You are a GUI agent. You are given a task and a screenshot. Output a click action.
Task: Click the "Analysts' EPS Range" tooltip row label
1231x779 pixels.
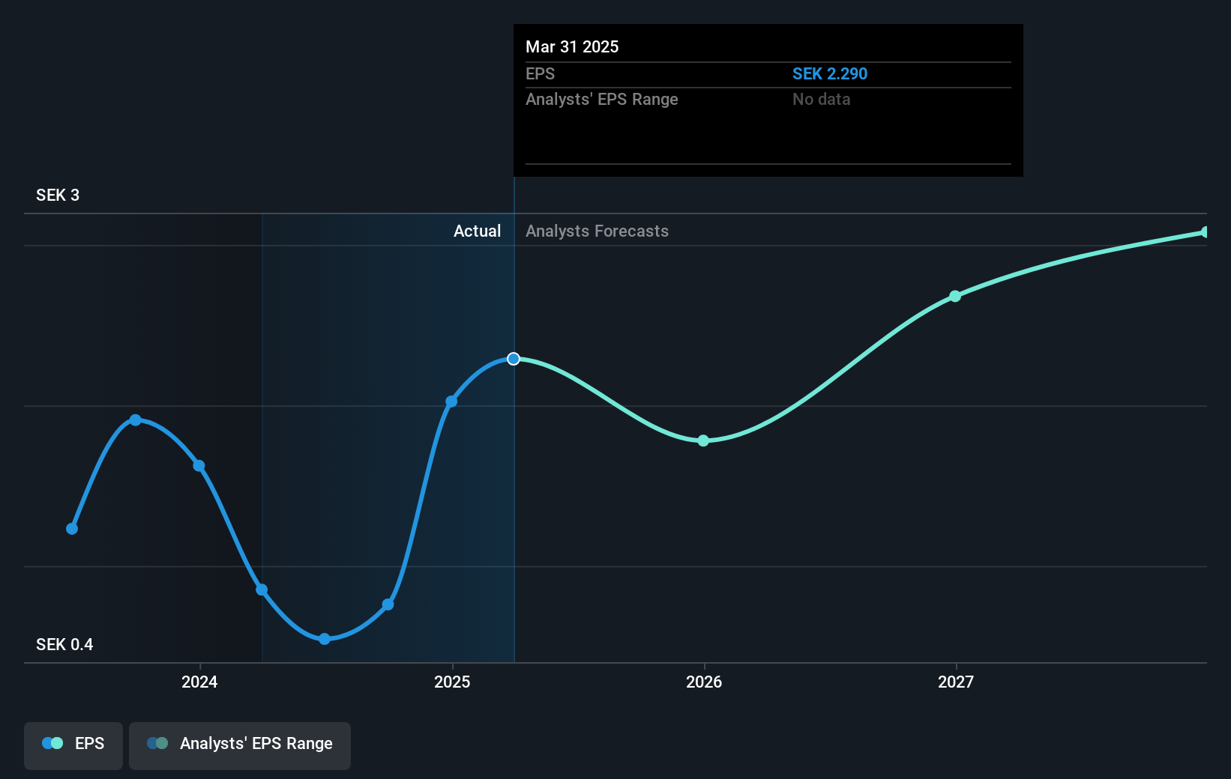click(x=601, y=100)
